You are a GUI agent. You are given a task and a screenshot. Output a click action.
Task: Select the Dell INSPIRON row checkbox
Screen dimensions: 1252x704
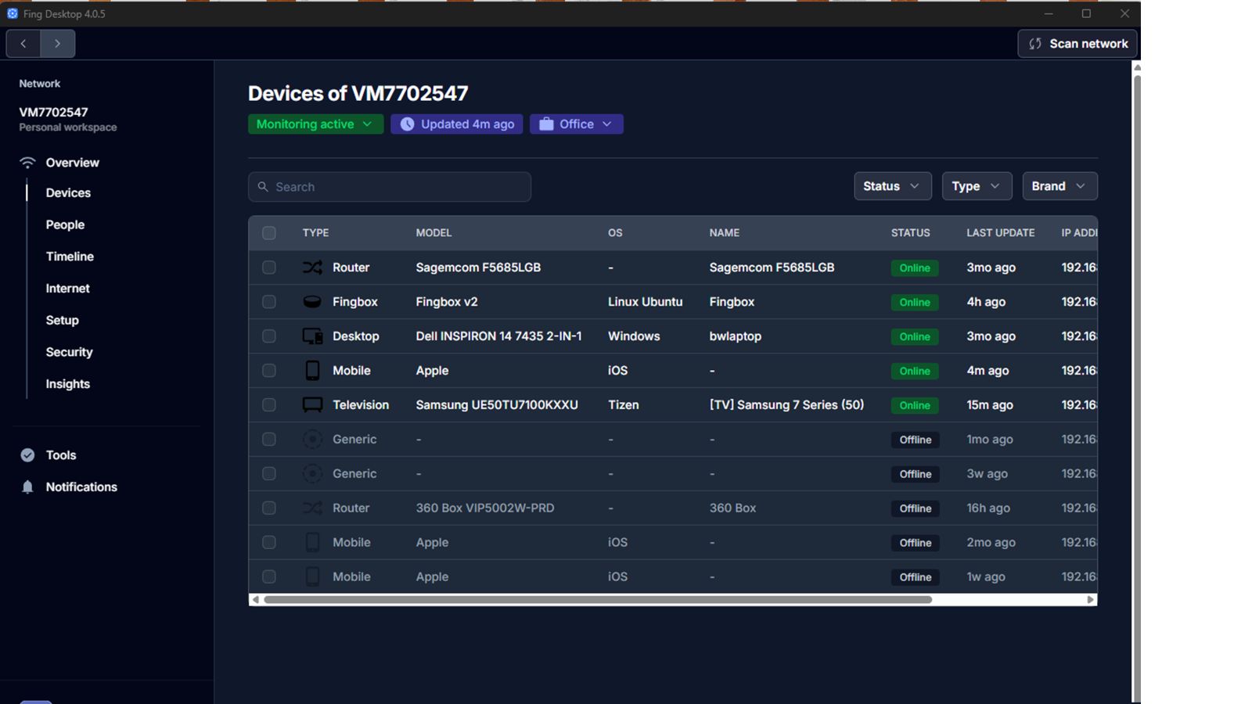tap(269, 336)
